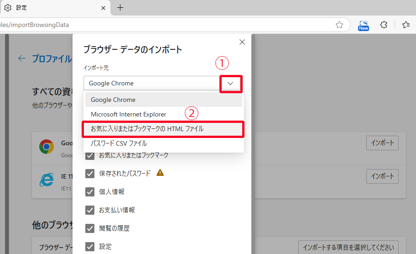416x254 pixels.
Task: Toggle the 保存されたパスワード checkbox
Action: tap(90, 174)
